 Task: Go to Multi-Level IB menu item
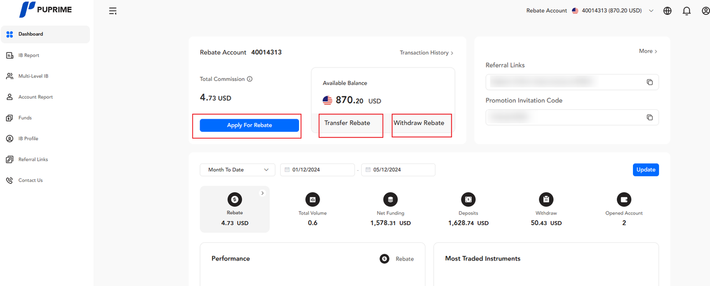[33, 76]
